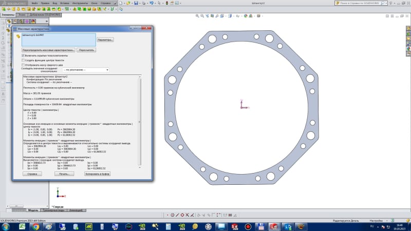Click the Windows Start button
This screenshot has width=411, height=231.
pos(6,226)
